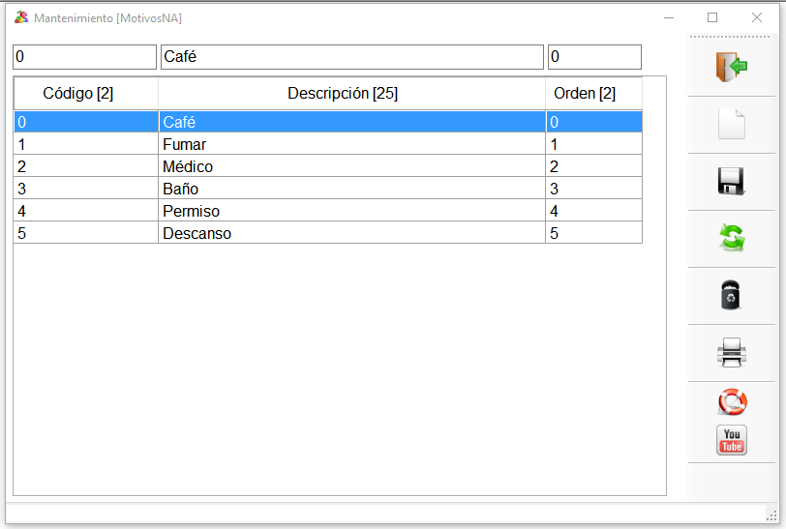
Task: Click code cell 0 in selected row
Action: [x=86, y=122]
